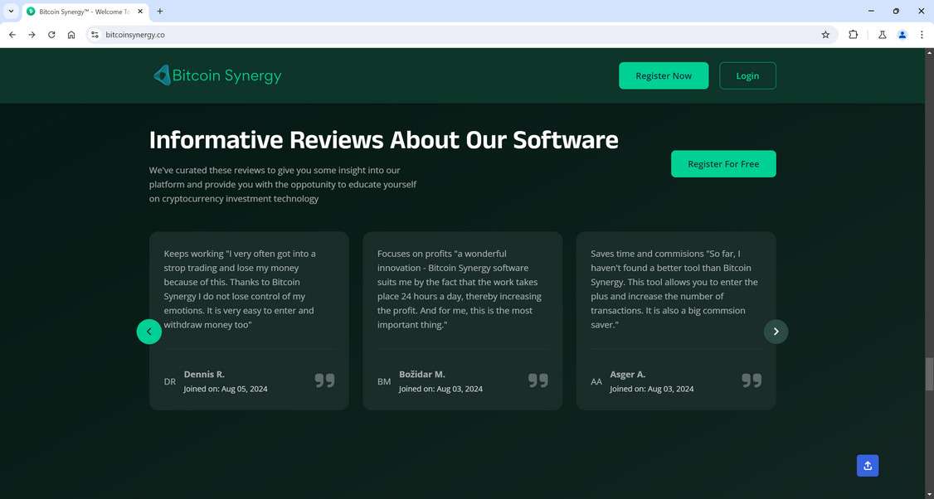Screen dimensions: 934x499
Task: Click Asger's 'Joined on: Aug 03, 2024'
Action: point(652,389)
